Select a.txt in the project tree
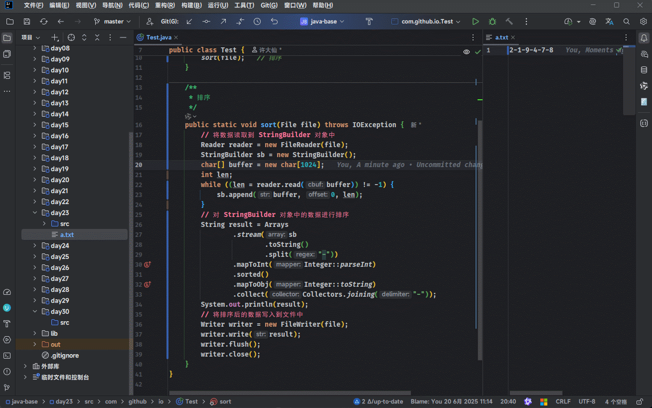Viewport: 652px width, 408px height. tap(67, 235)
